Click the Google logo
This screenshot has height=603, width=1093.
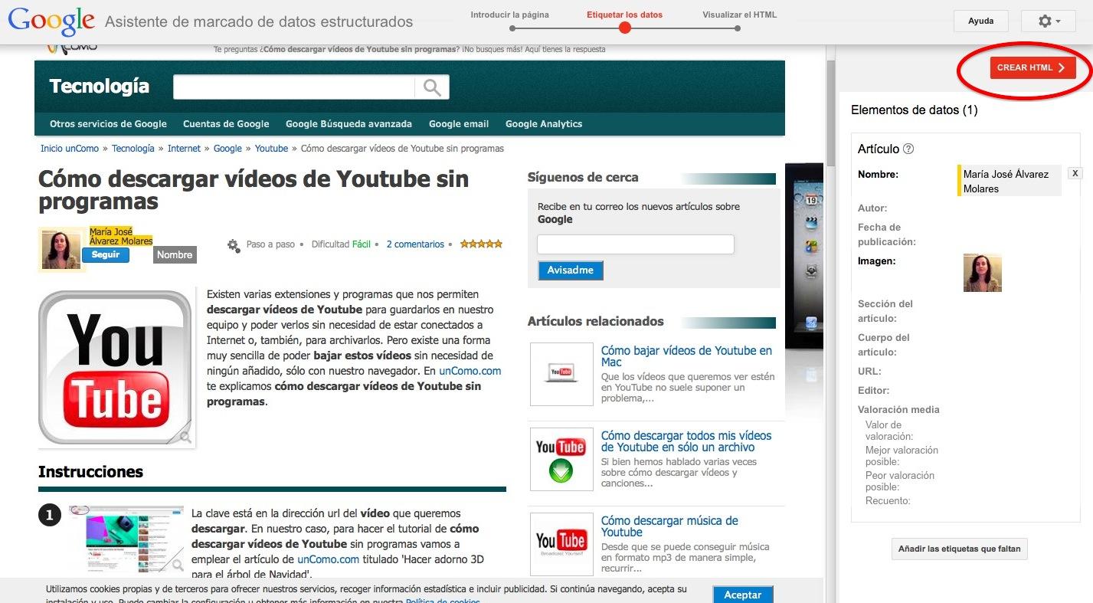[51, 21]
